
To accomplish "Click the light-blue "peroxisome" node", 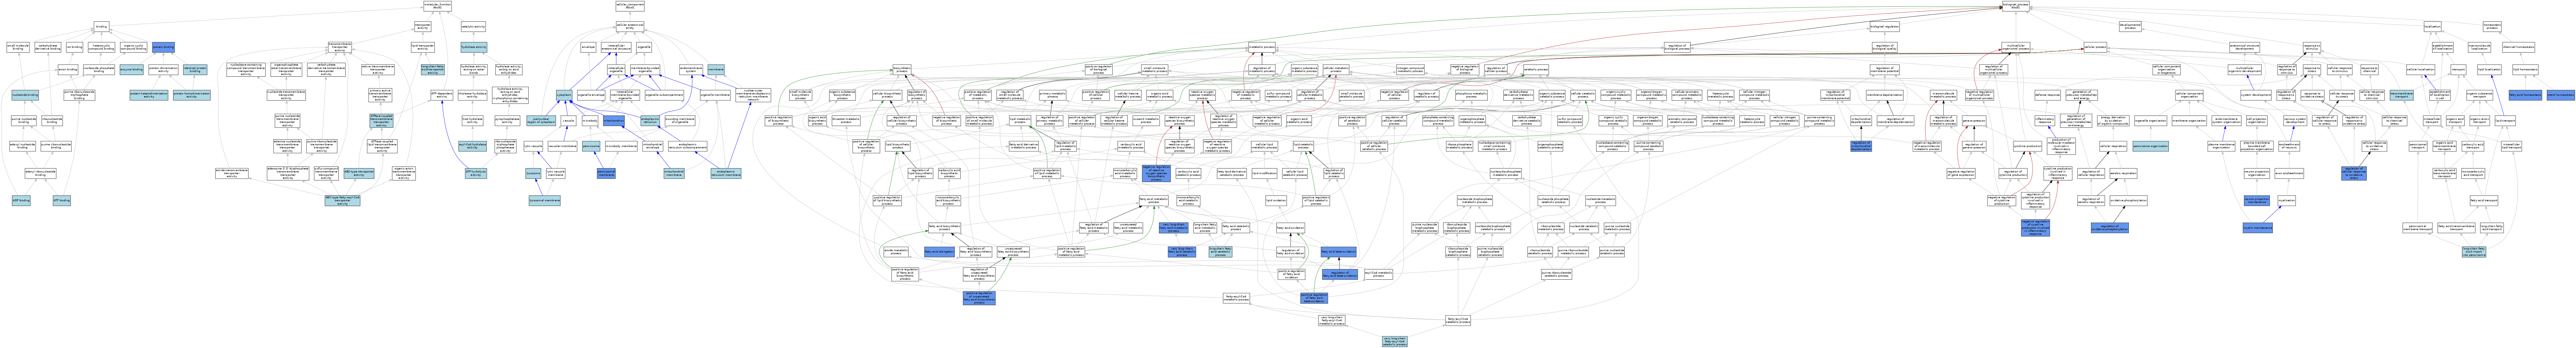I will point(591,146).
